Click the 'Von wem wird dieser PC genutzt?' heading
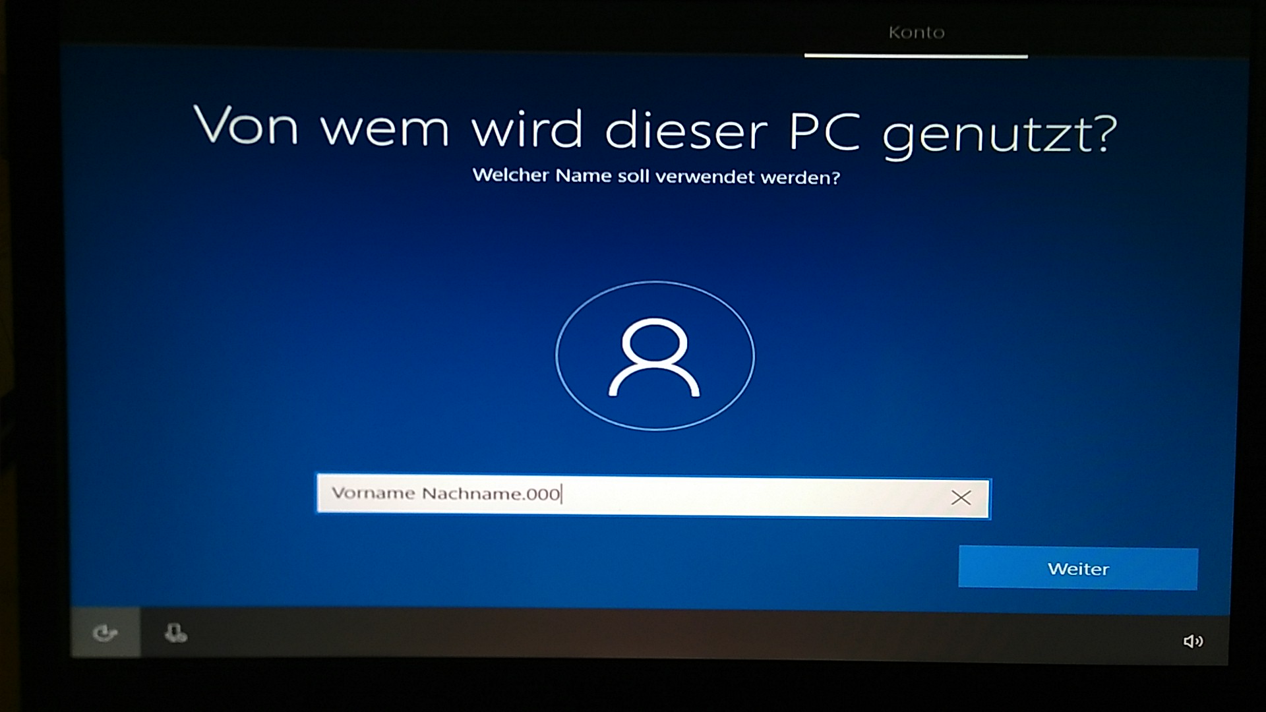Viewport: 1266px width, 712px height. point(654,130)
